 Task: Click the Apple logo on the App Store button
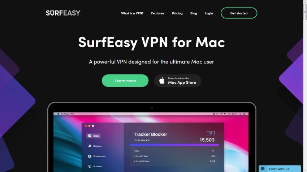(x=162, y=80)
